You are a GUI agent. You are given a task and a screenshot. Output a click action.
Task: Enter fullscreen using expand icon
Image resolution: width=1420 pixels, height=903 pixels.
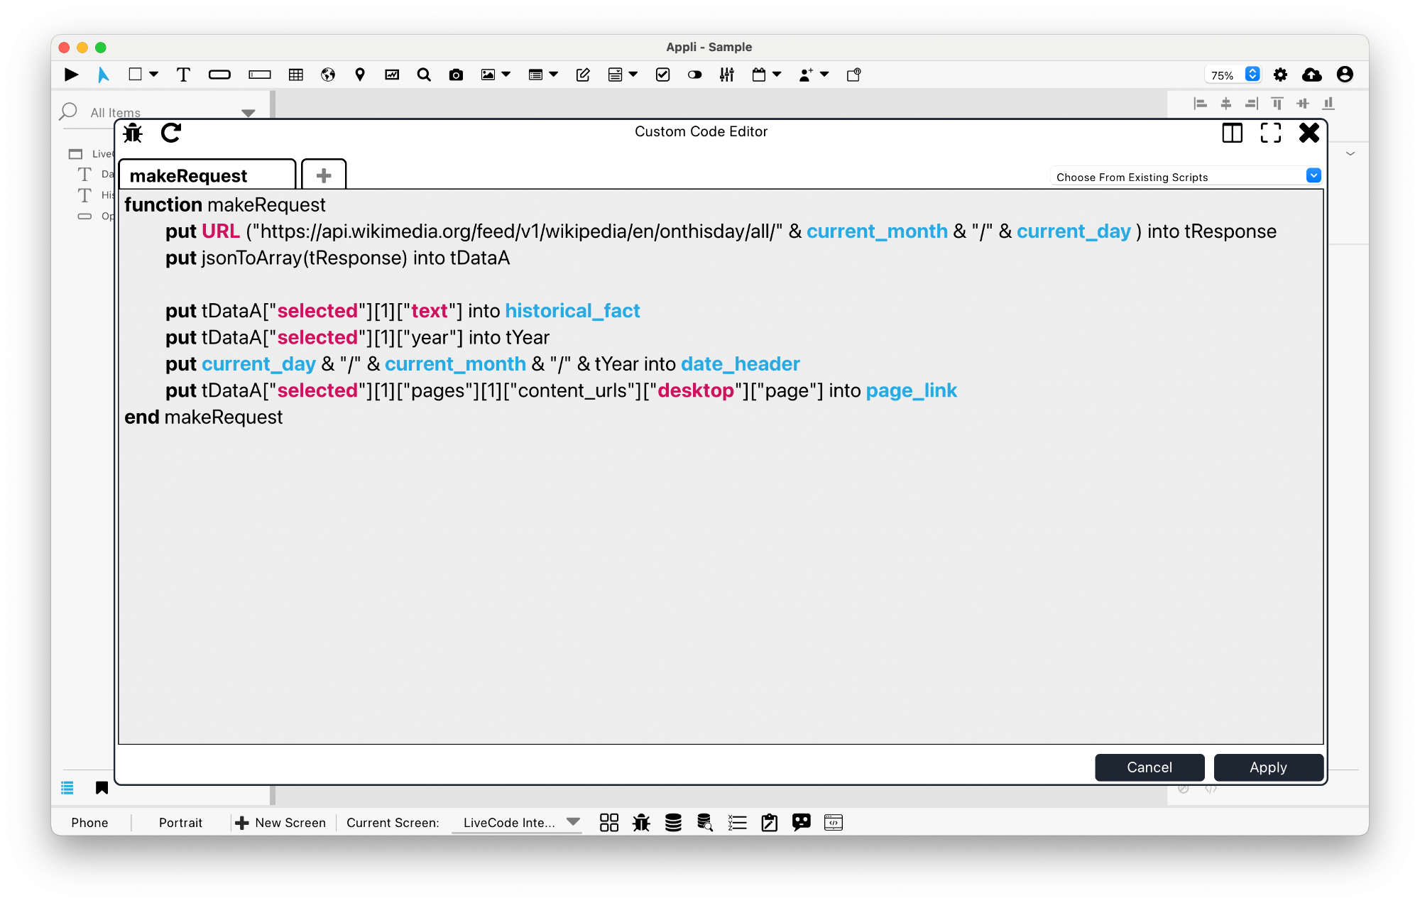pos(1270,133)
